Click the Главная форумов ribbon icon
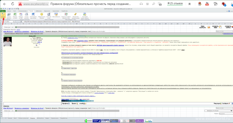The height and width of the screenshot is (123, 233). pos(9,16)
